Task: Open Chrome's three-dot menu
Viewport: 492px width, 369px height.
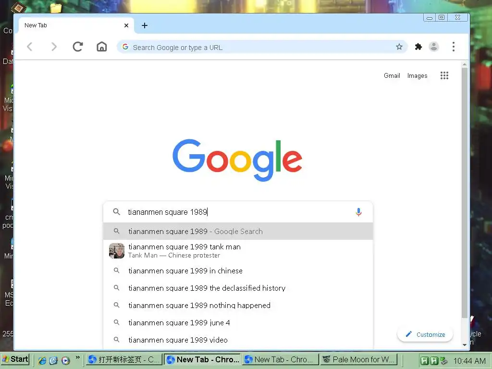Action: pos(454,47)
